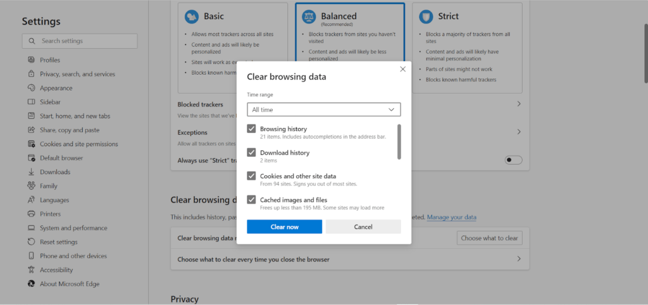Click the Accessibility icon in sidebar
Screen dimensions: 648x305
(31, 270)
